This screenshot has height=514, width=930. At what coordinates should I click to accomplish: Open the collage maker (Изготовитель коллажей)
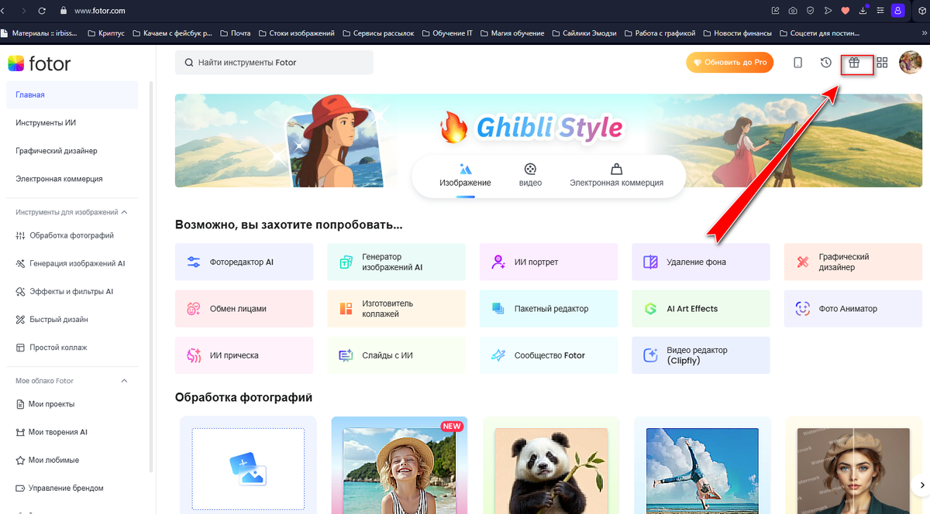[x=395, y=308]
